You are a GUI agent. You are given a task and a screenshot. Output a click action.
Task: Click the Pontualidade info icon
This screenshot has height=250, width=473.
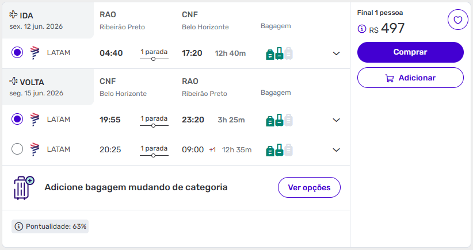pyautogui.click(x=18, y=226)
